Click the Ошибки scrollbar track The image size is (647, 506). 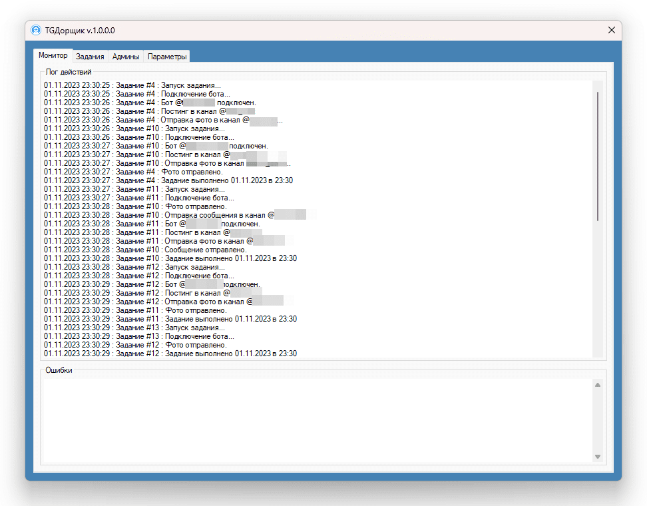point(598,421)
